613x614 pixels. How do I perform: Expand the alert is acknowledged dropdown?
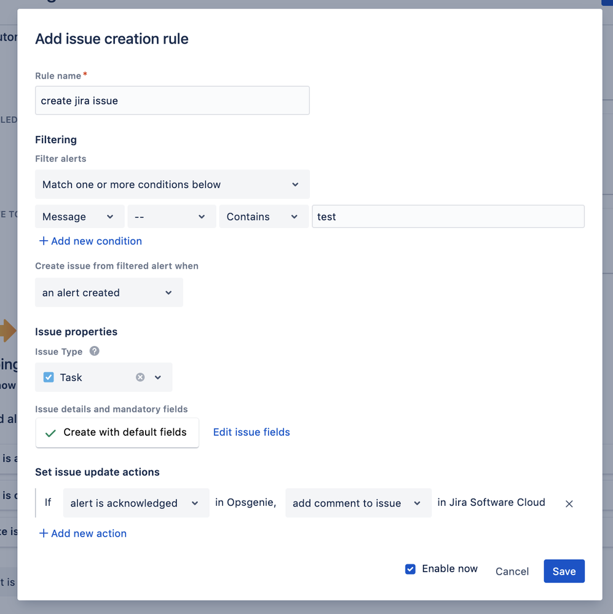click(x=136, y=503)
